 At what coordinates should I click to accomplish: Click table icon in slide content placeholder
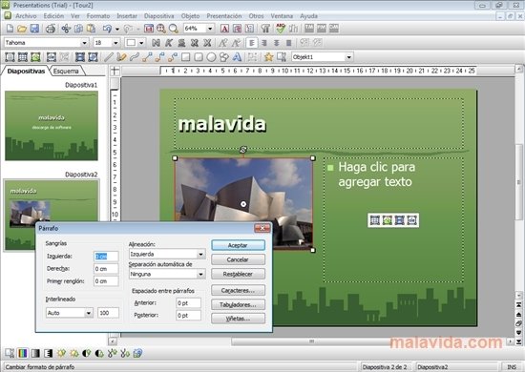coord(375,220)
